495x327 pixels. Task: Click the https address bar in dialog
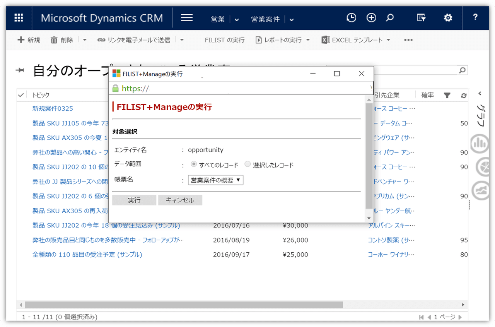[242, 89]
